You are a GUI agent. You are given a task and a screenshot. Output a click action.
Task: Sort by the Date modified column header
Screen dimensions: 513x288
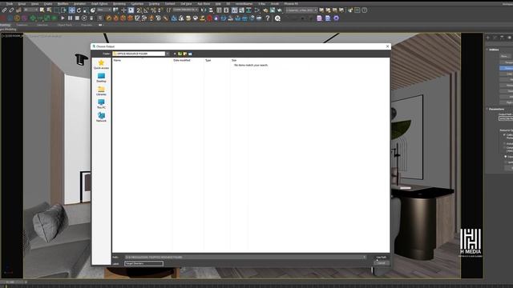(182, 61)
